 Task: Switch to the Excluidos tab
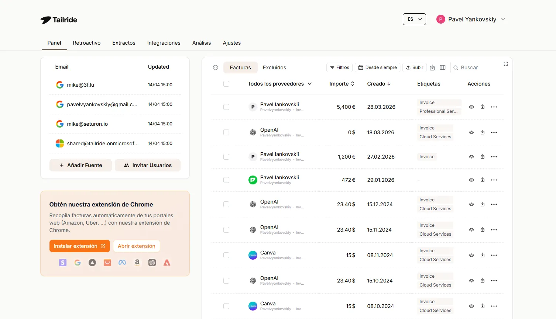click(274, 67)
